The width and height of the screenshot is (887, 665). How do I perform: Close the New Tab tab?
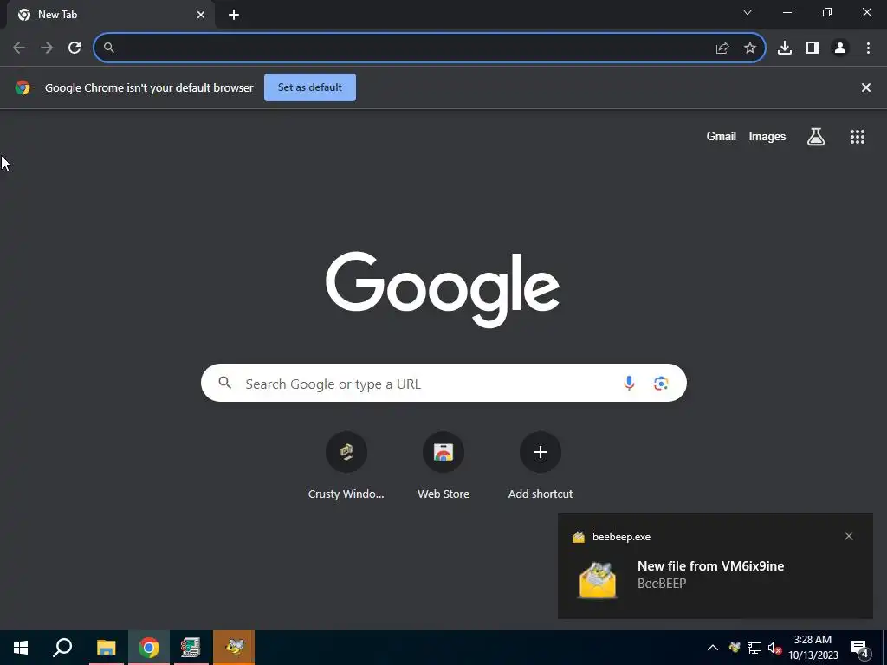201,16
